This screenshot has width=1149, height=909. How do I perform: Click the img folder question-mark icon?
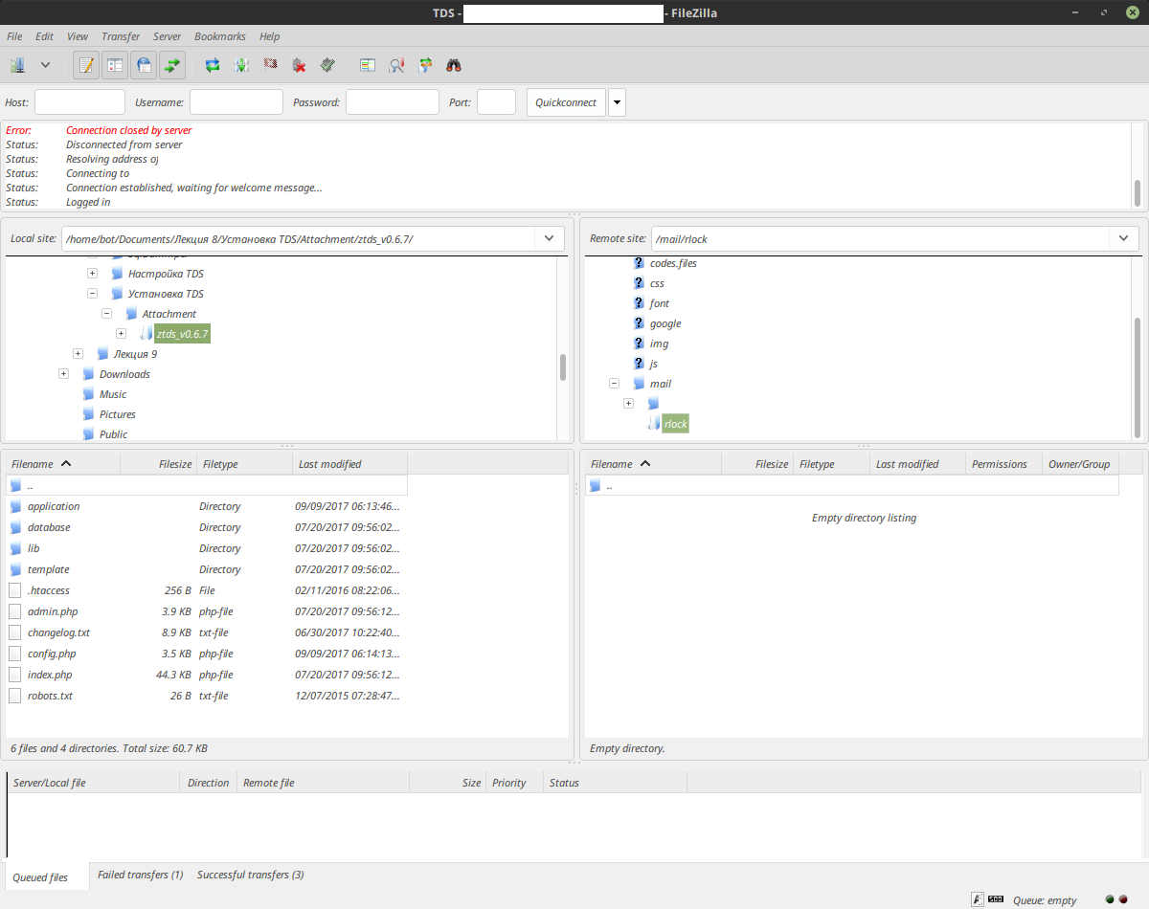(x=639, y=344)
